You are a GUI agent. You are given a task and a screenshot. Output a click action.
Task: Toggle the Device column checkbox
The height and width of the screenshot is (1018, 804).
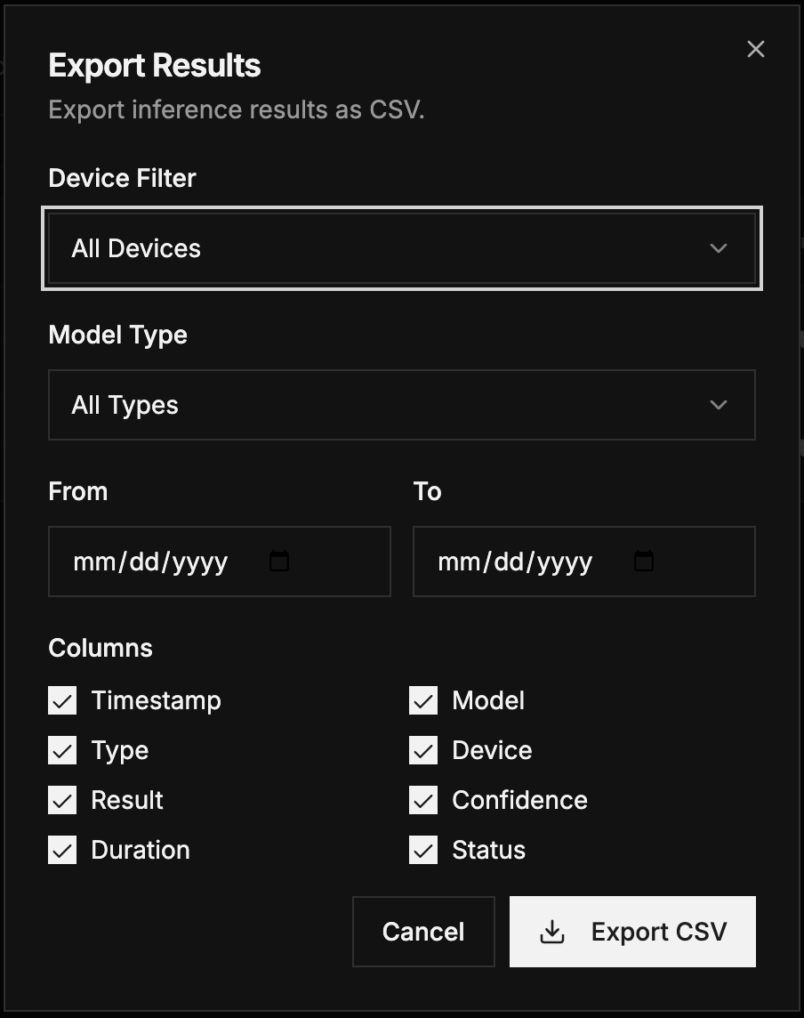tap(422, 750)
